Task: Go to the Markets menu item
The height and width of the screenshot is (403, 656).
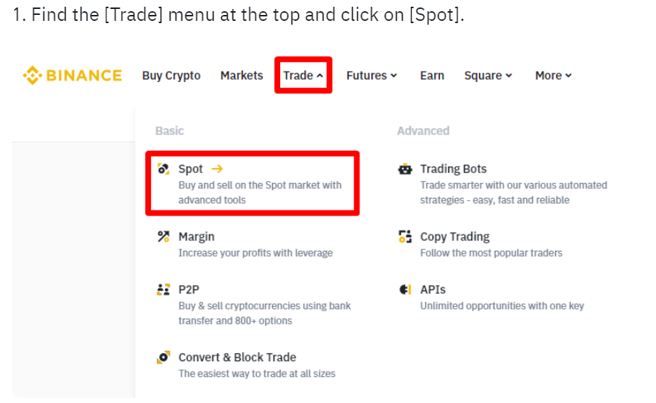Action: tap(242, 75)
